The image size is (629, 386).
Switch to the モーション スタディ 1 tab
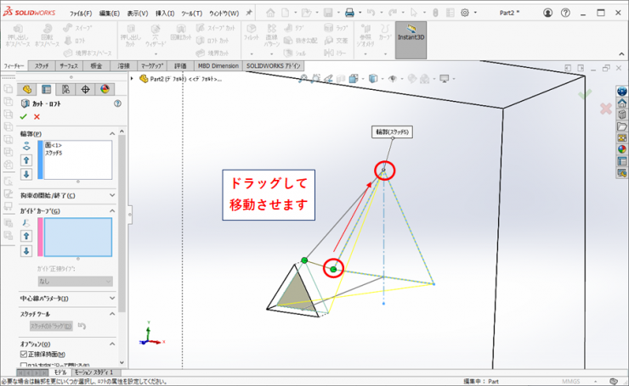(94, 372)
